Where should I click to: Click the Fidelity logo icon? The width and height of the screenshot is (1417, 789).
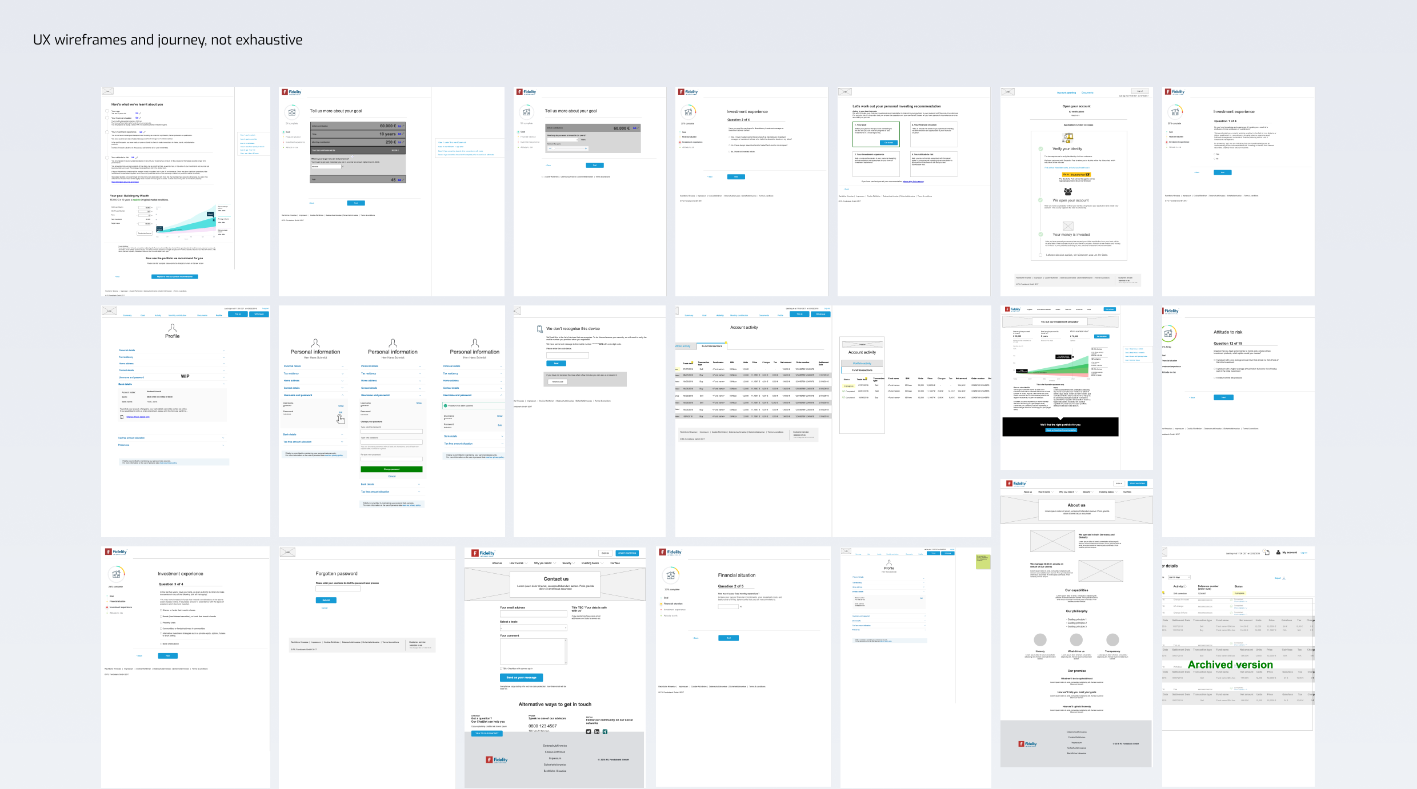[x=293, y=91]
